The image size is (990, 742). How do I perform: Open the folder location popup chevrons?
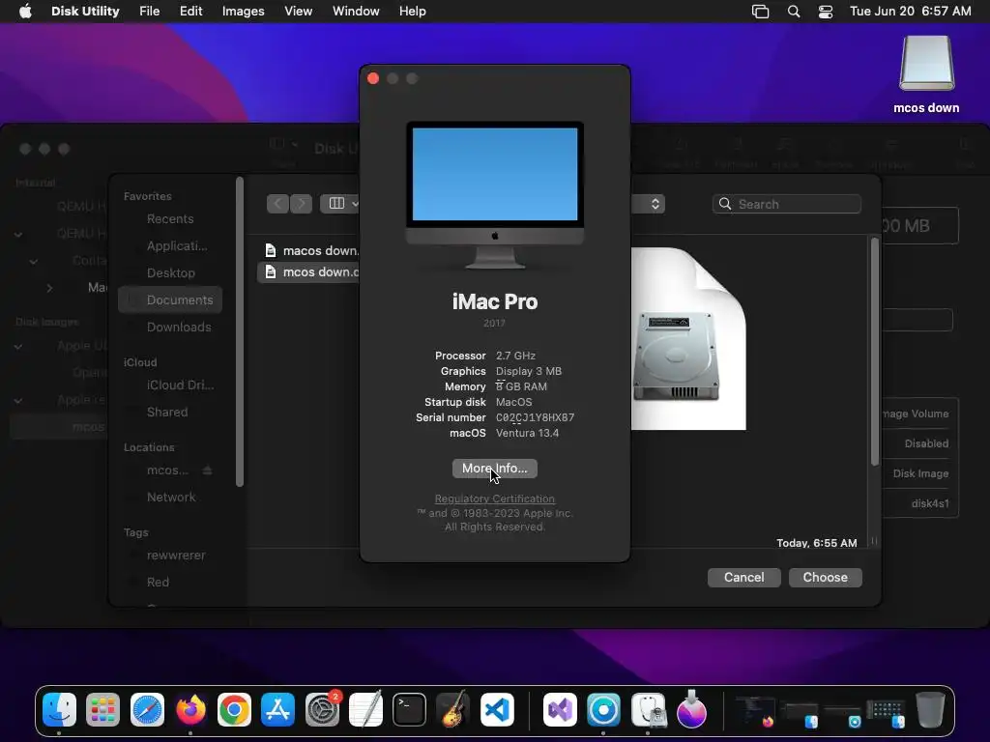coord(655,204)
